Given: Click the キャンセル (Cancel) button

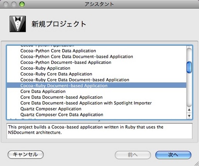Looking at the screenshot, I should point(26,154).
